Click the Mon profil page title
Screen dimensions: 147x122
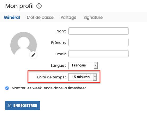(x=20, y=6)
